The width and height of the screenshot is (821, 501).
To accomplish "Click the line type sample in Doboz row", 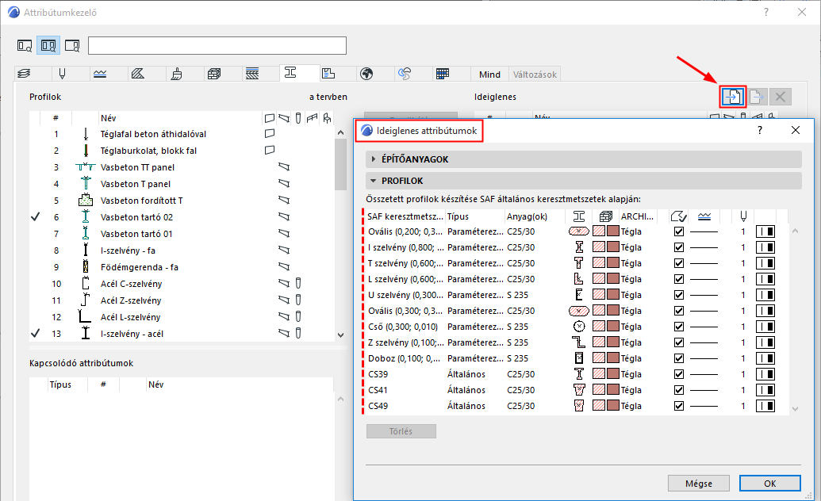I will pyautogui.click(x=704, y=358).
